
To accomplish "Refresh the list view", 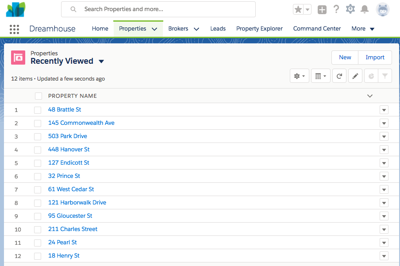I will 339,76.
